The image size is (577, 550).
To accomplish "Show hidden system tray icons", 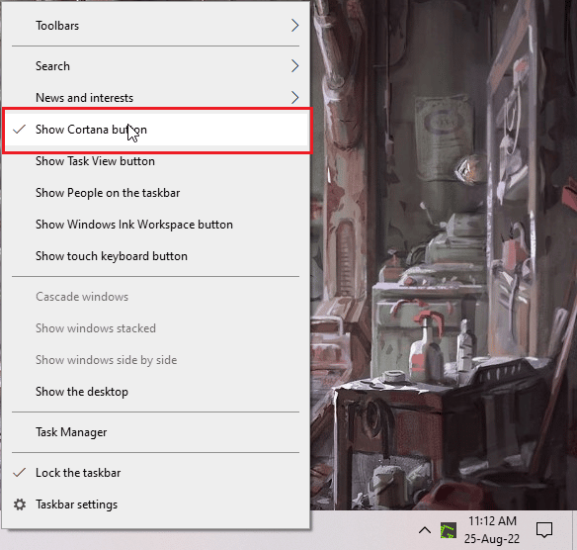I will (x=425, y=530).
